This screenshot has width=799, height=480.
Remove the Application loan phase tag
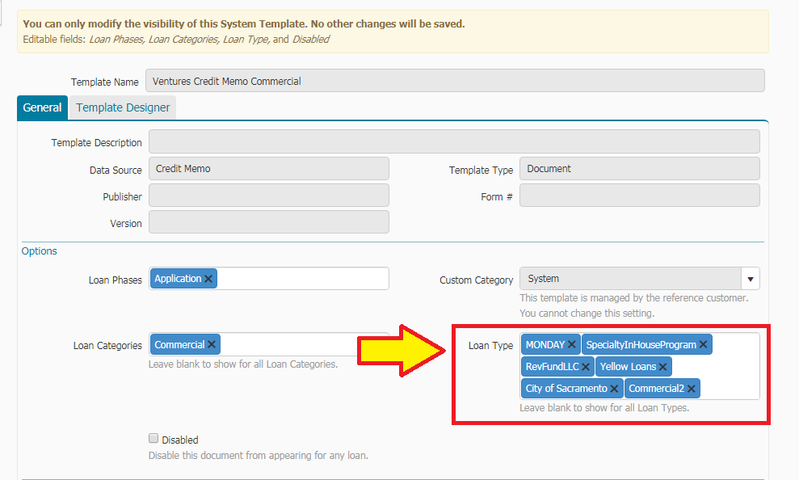[208, 278]
